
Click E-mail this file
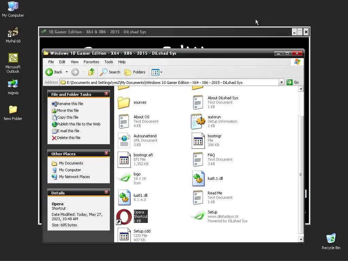pos(66,131)
